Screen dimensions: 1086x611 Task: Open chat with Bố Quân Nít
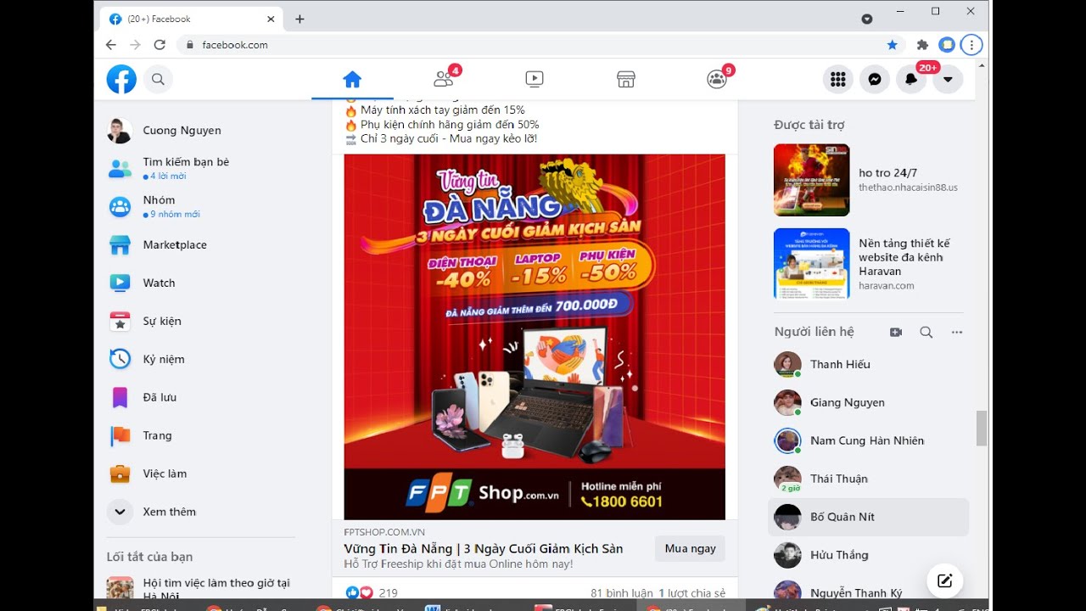click(869, 517)
